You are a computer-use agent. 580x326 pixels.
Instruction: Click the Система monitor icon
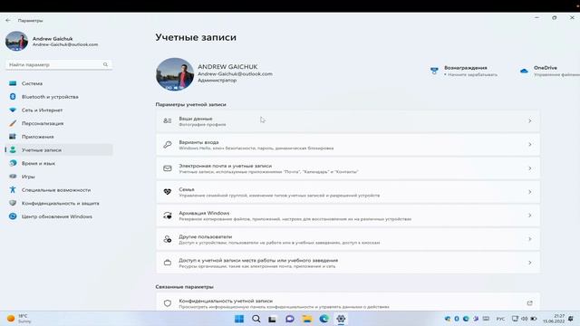point(13,83)
